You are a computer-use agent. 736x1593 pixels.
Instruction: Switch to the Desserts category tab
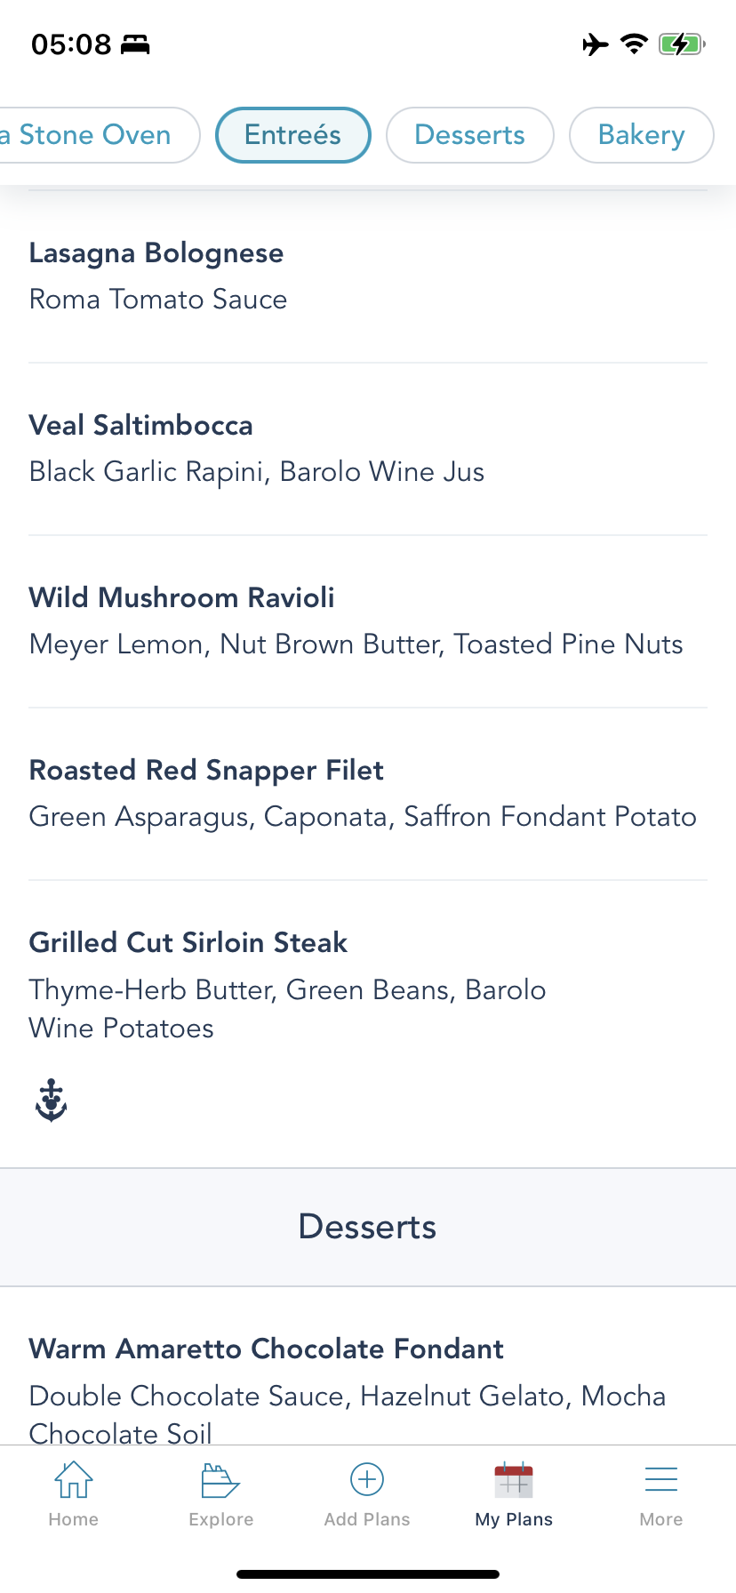(x=470, y=135)
